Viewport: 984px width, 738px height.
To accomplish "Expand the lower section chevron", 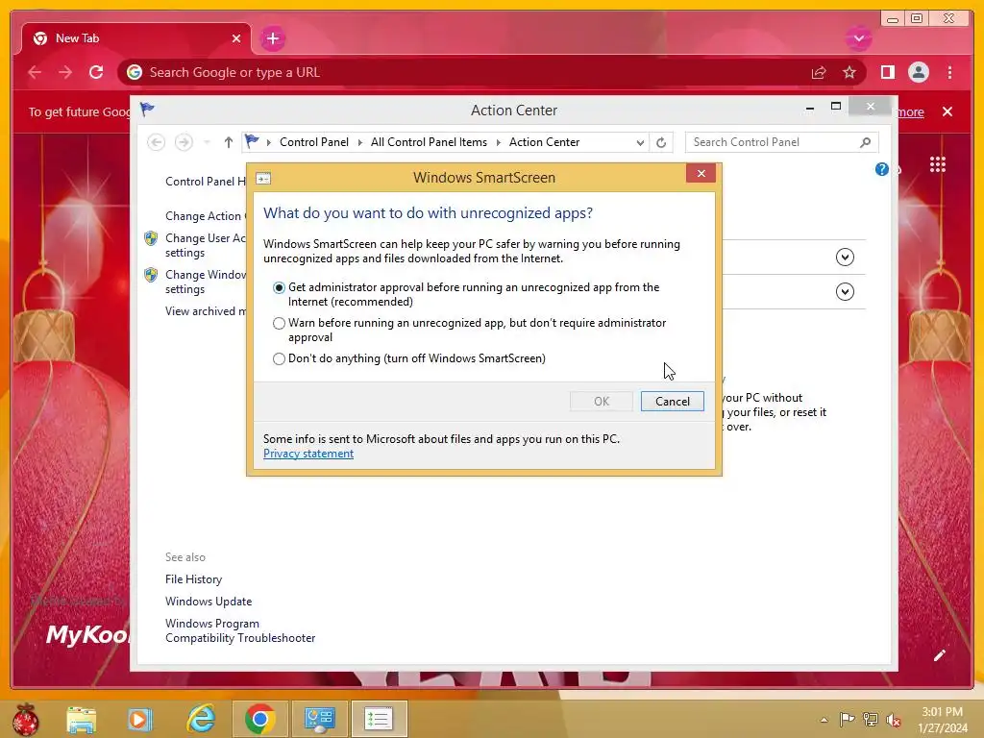I will pos(845,292).
